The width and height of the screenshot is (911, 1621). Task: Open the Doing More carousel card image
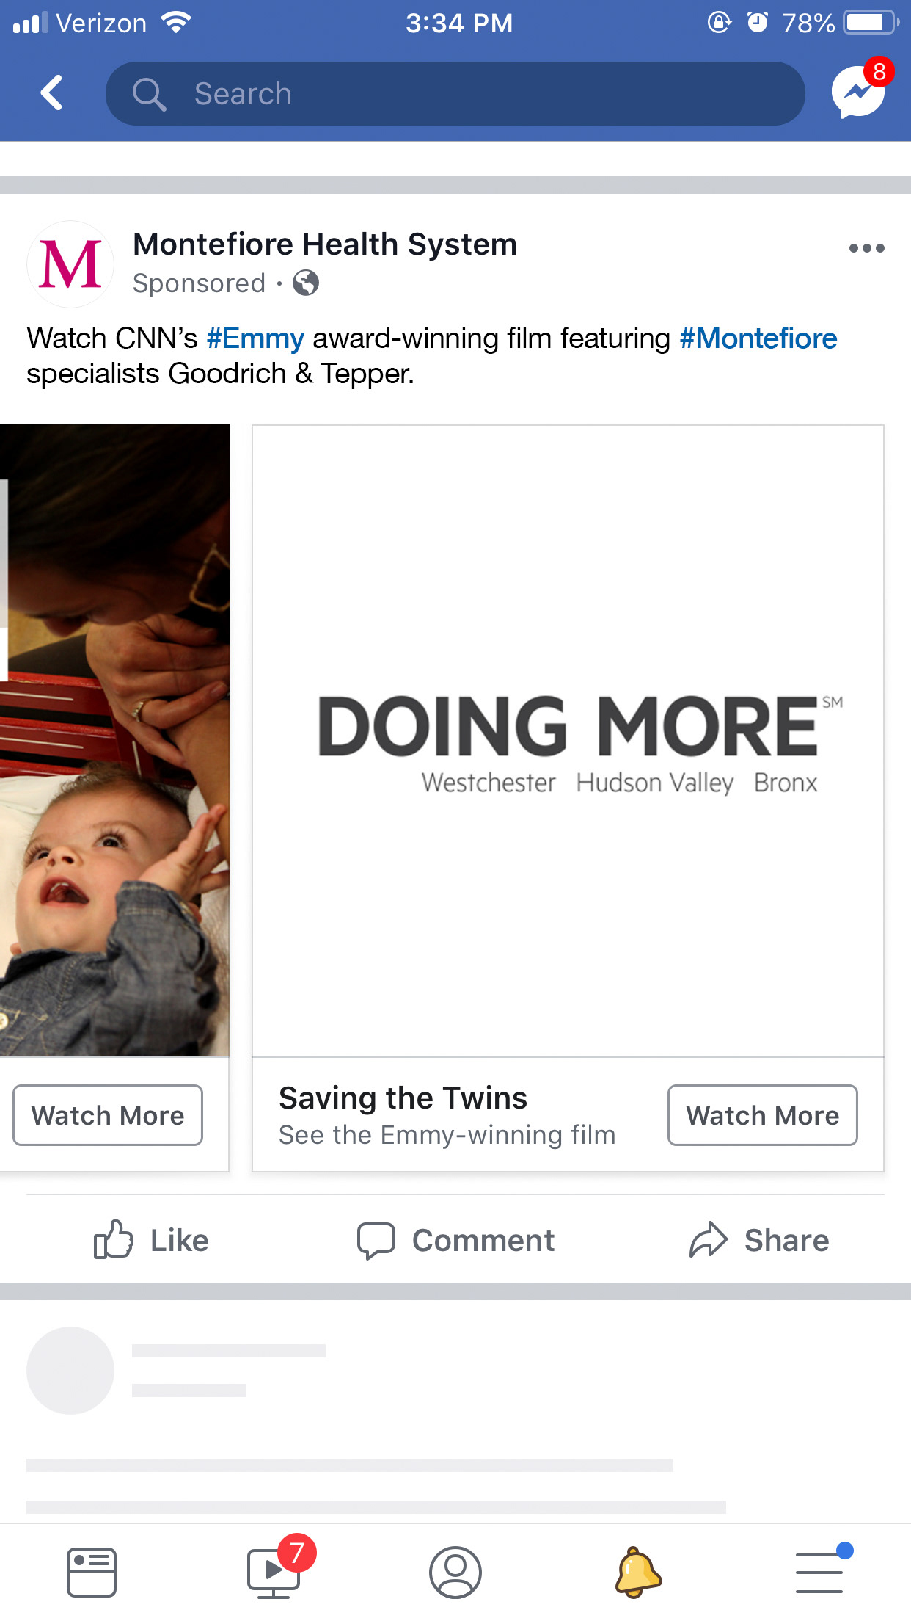click(568, 740)
